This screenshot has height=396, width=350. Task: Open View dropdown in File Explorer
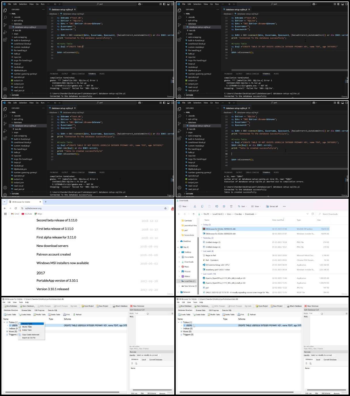click(256, 206)
